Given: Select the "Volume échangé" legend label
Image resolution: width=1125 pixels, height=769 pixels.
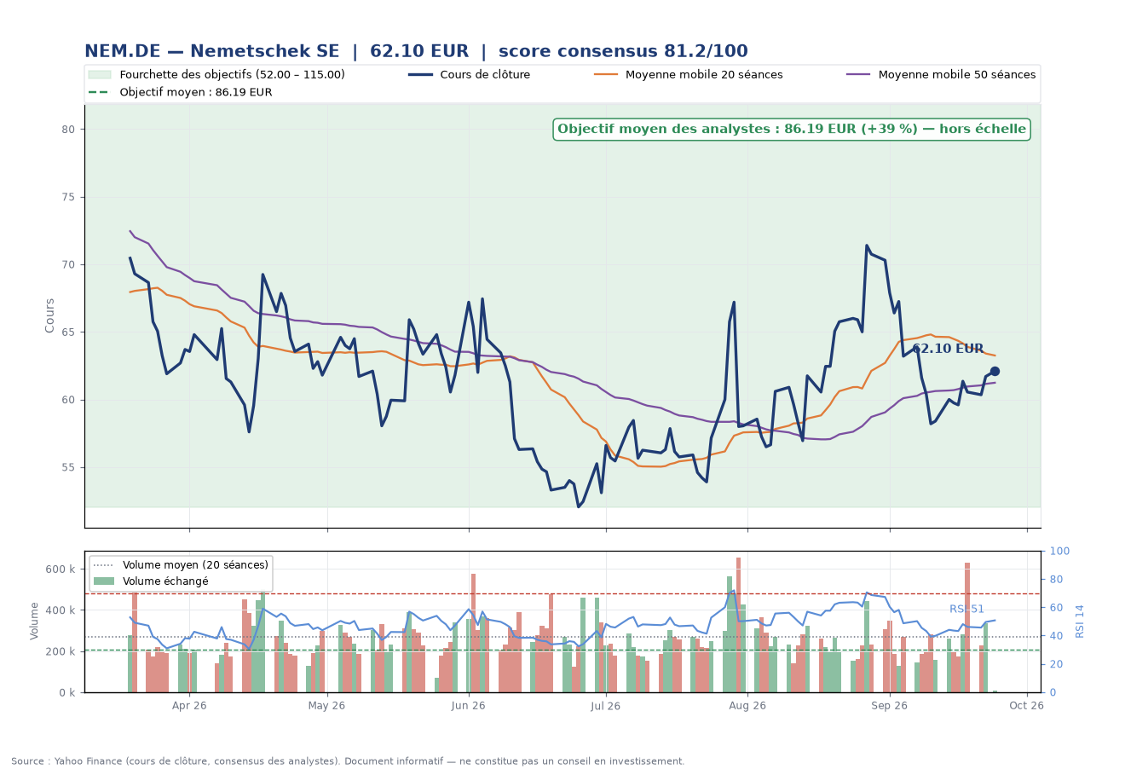Looking at the screenshot, I should (165, 581).
